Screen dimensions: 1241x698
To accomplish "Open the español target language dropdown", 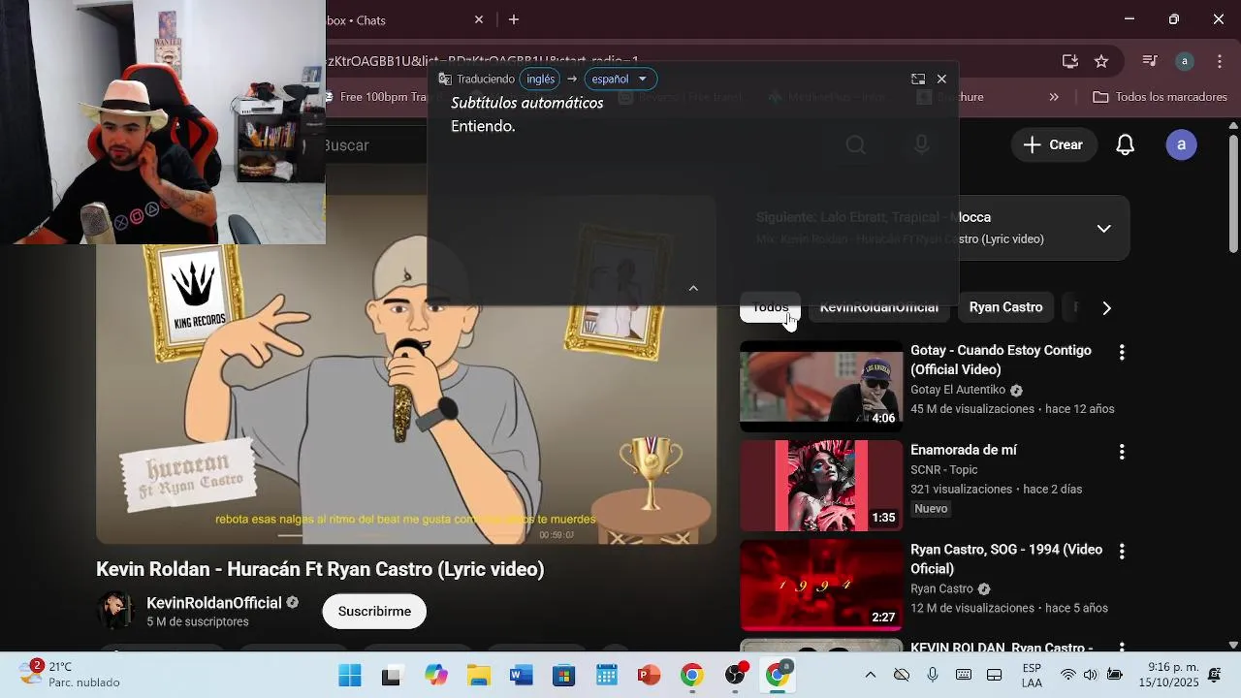I will [x=620, y=79].
